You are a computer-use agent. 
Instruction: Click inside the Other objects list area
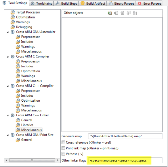pos(112,75)
